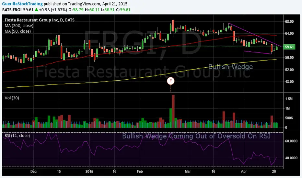Click the Coming Out of Oversold RSI note

point(196,136)
